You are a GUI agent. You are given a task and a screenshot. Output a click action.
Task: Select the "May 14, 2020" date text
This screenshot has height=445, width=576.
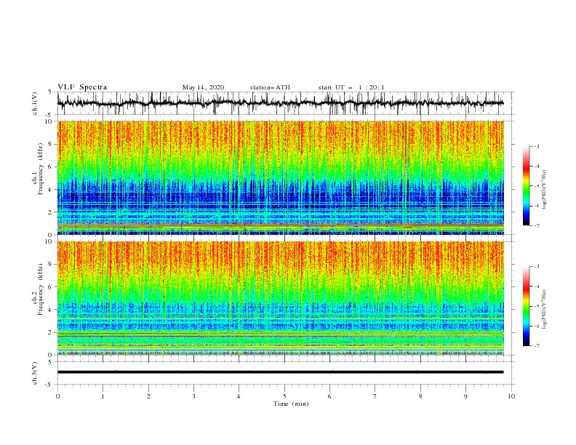pos(203,87)
